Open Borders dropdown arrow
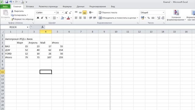The width and height of the screenshot is (195, 110). tap(57, 18)
